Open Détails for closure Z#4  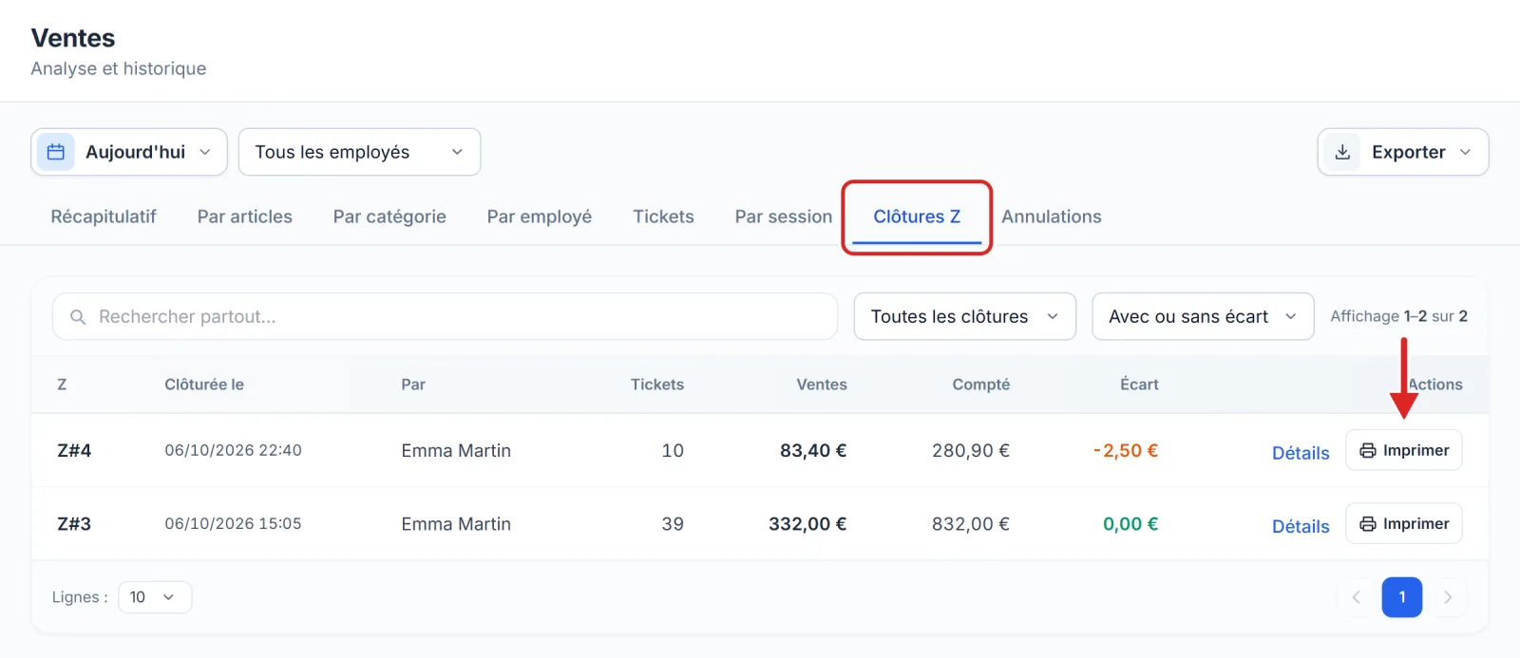pyautogui.click(x=1301, y=453)
